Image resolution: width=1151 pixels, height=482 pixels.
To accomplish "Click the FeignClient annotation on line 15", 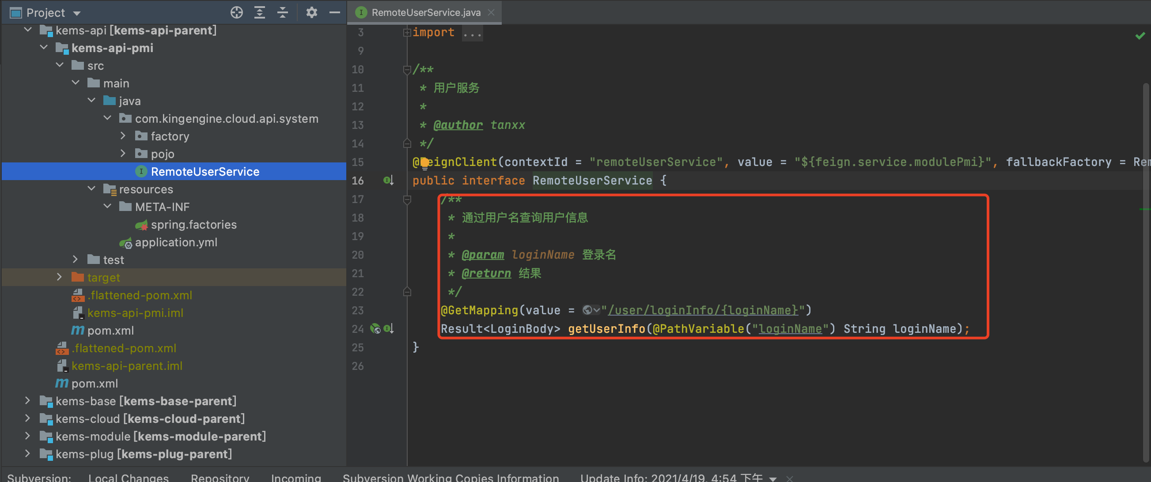I will tap(454, 162).
